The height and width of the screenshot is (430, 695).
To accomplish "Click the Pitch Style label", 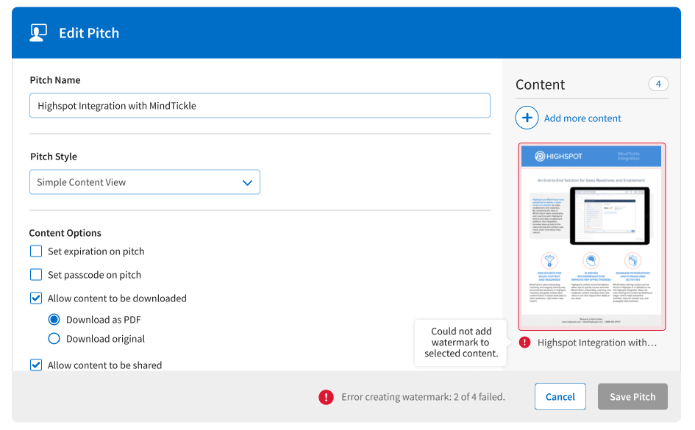I will 54,157.
